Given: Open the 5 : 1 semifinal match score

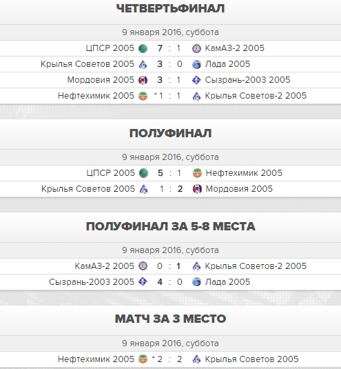Looking at the screenshot, I should tap(169, 173).
